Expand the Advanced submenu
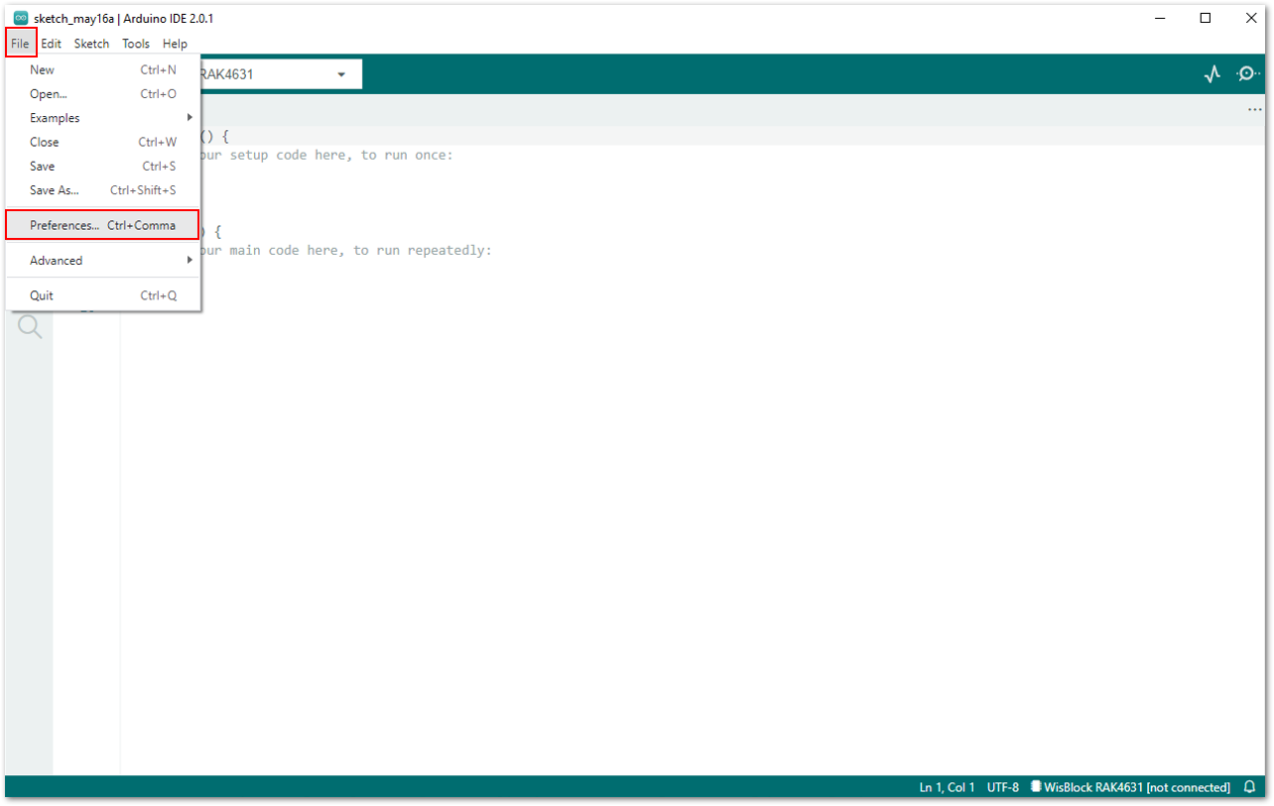This screenshot has height=806, width=1274. 103,261
